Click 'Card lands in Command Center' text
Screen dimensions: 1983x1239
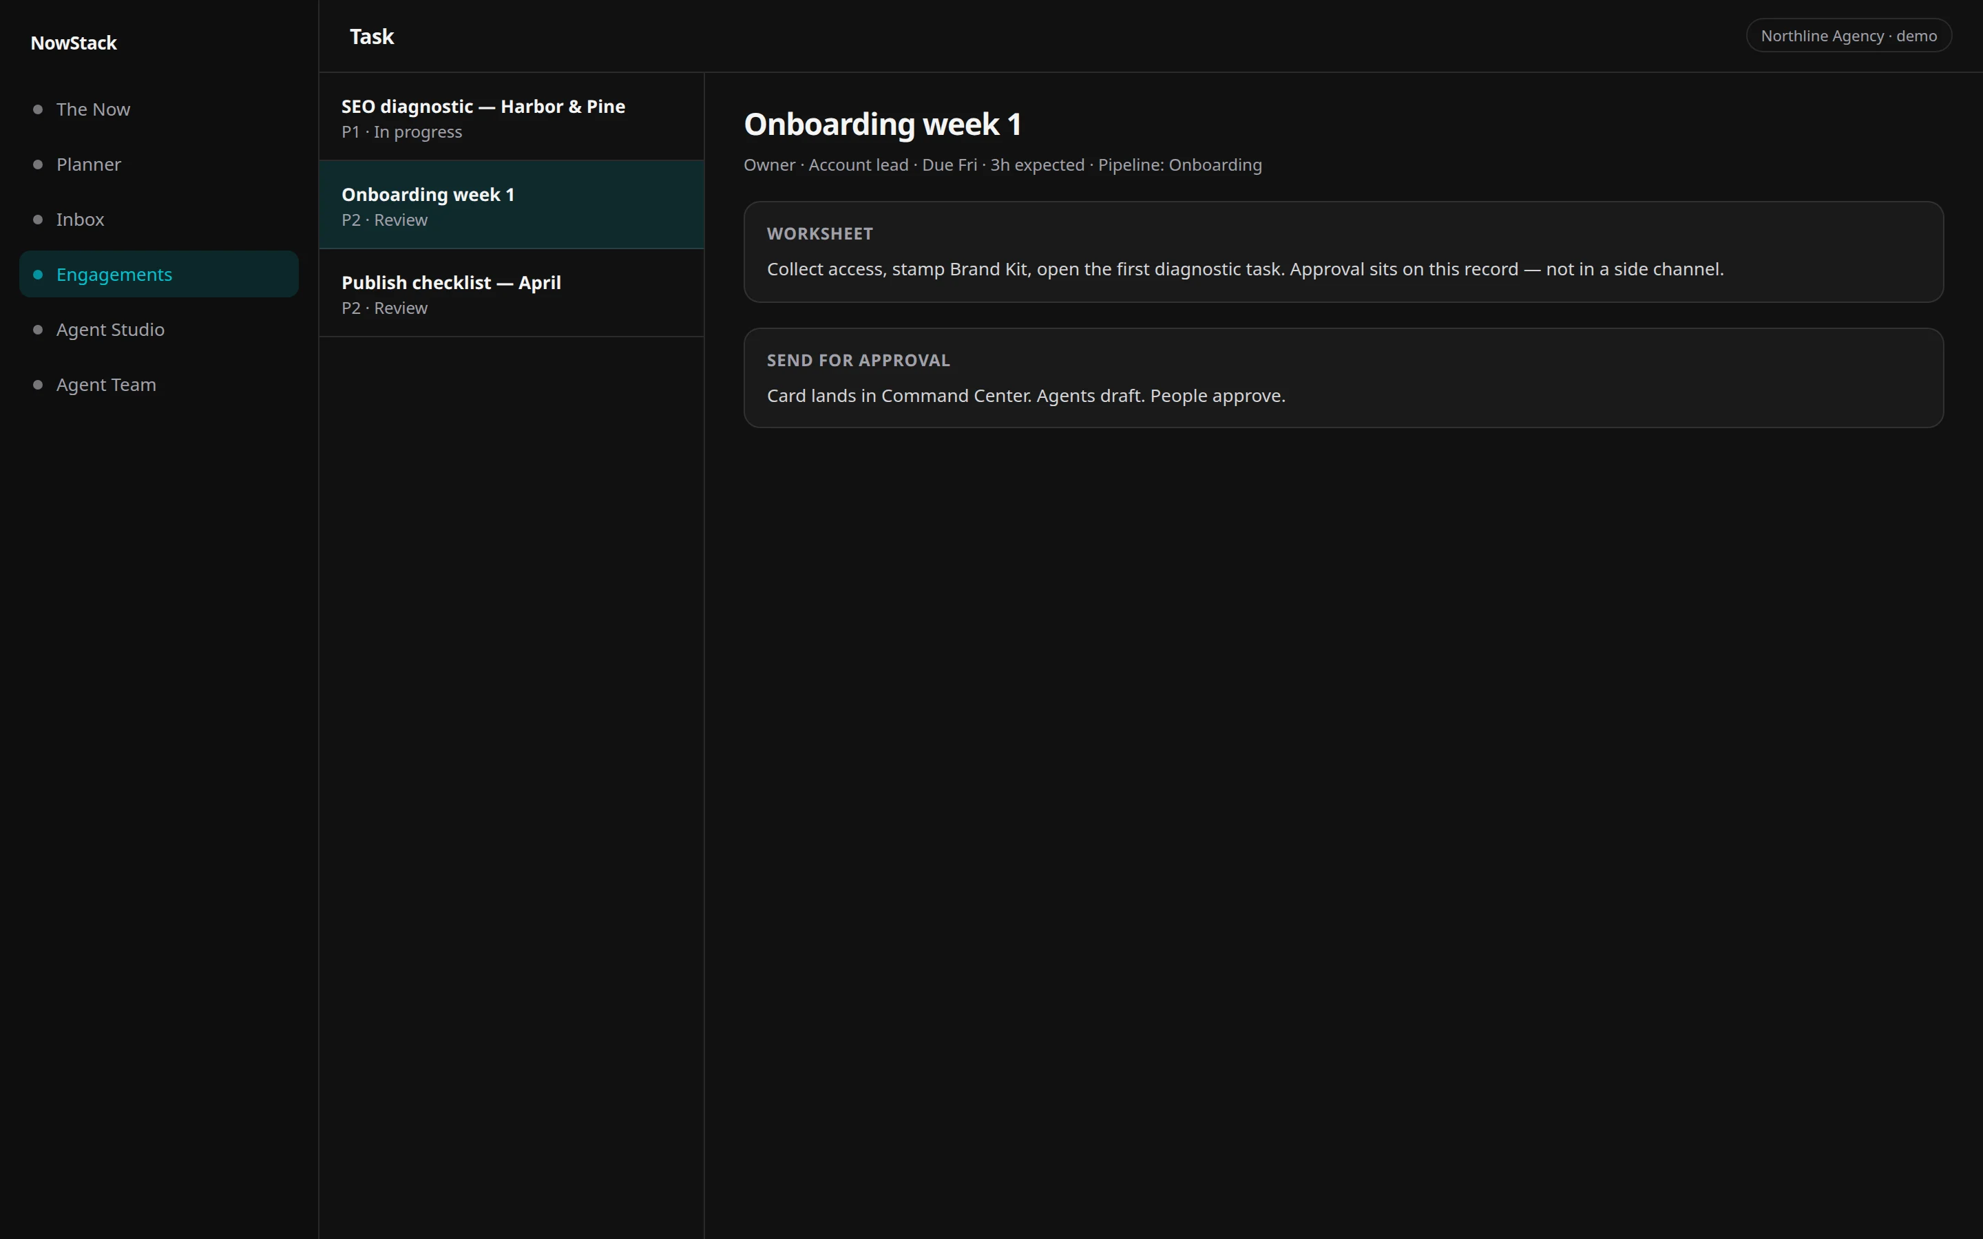click(x=1026, y=396)
